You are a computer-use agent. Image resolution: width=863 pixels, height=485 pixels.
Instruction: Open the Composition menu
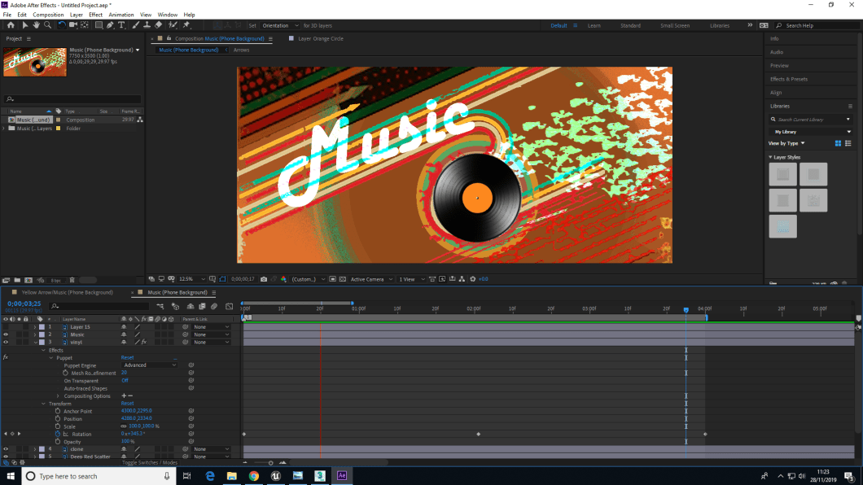48,14
